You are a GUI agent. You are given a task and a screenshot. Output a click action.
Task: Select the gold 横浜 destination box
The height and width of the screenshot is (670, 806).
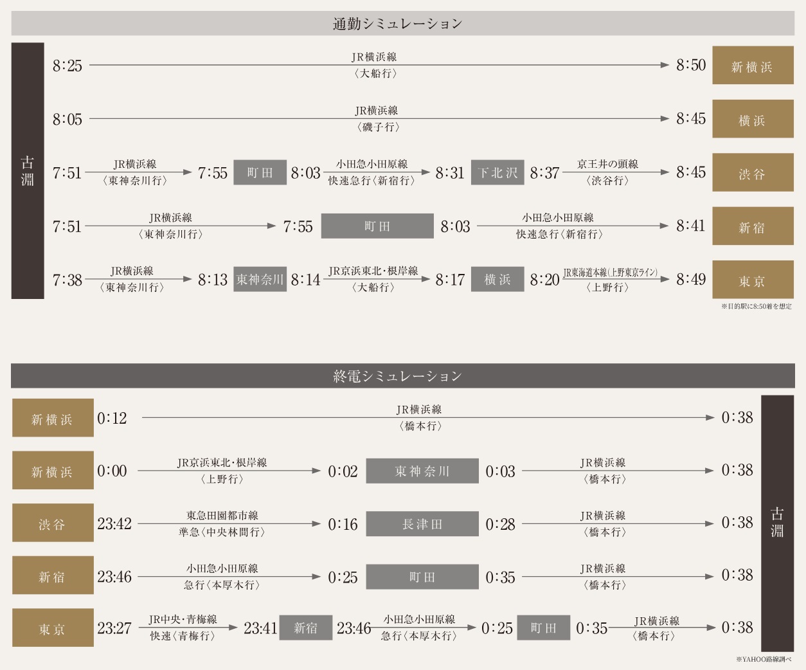click(753, 120)
